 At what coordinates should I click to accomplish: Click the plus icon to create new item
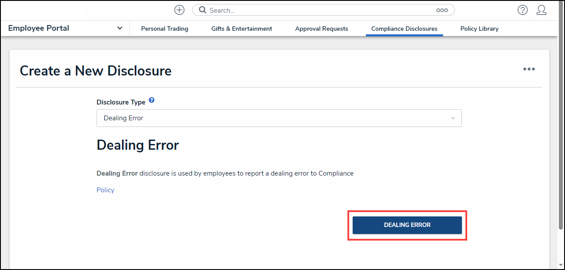pyautogui.click(x=179, y=10)
